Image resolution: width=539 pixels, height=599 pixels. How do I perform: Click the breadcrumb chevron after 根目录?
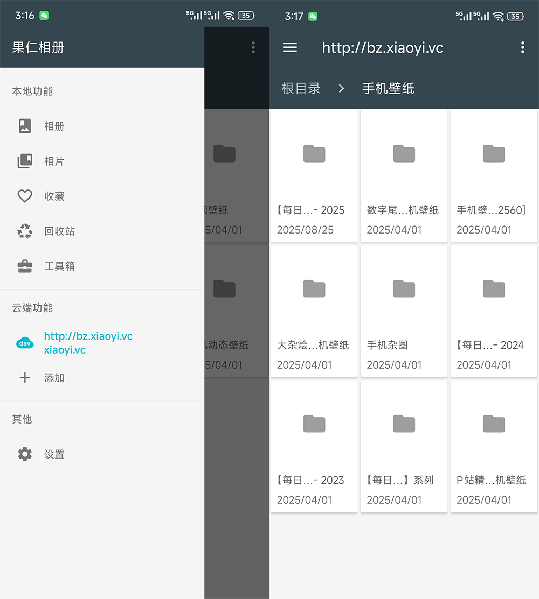342,89
